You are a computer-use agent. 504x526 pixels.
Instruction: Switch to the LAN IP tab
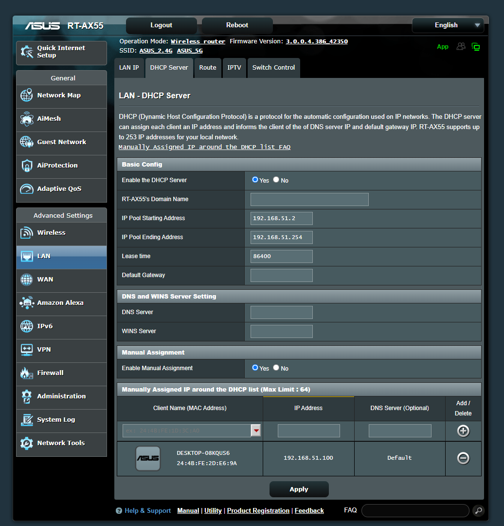click(129, 68)
